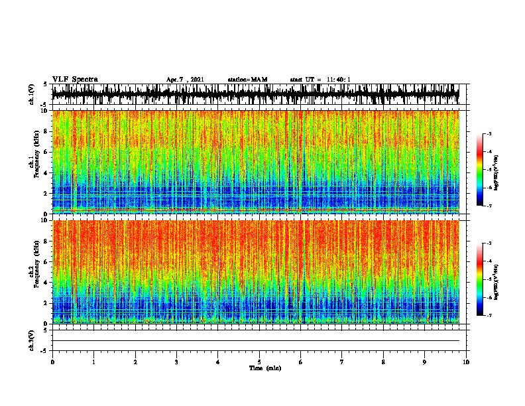The image size is (525, 406).
Task: Click the ch.1 voltage waveform trace
Action: [255, 94]
